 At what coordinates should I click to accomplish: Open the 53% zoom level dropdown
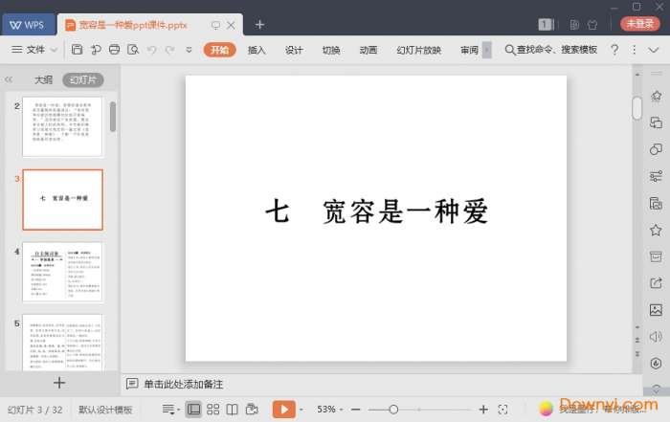pyautogui.click(x=329, y=410)
